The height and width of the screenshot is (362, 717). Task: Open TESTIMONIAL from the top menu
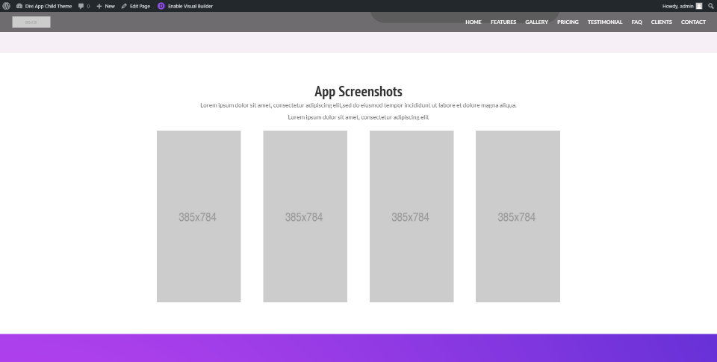(604, 22)
